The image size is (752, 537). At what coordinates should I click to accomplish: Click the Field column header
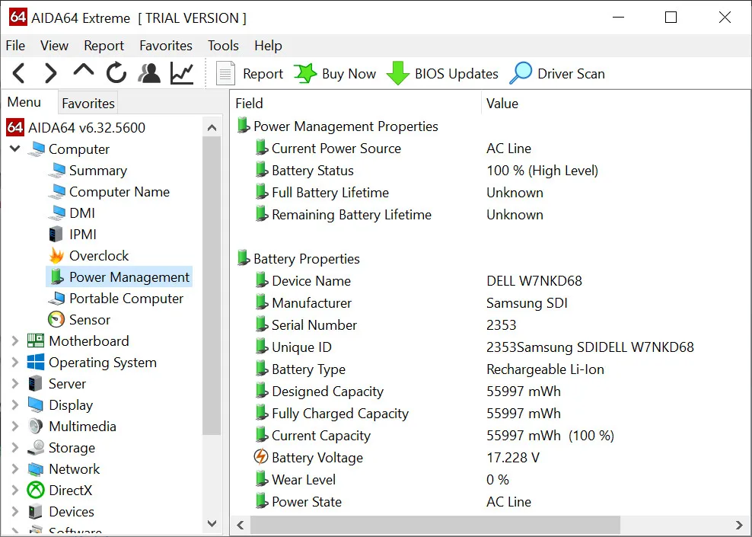tap(356, 103)
